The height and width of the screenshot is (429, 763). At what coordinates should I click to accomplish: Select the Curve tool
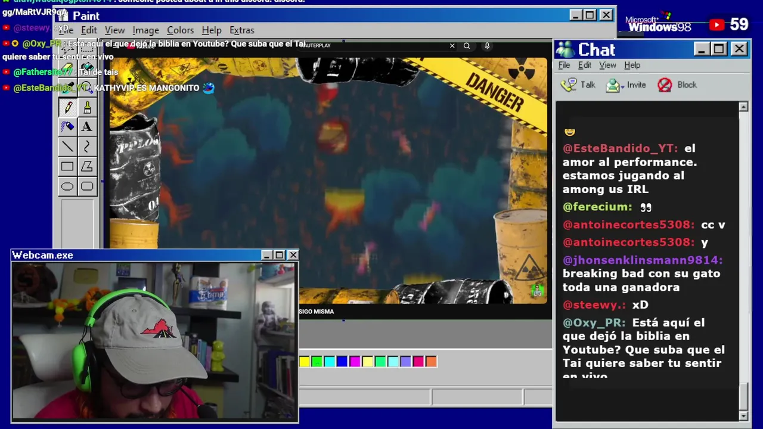(87, 147)
